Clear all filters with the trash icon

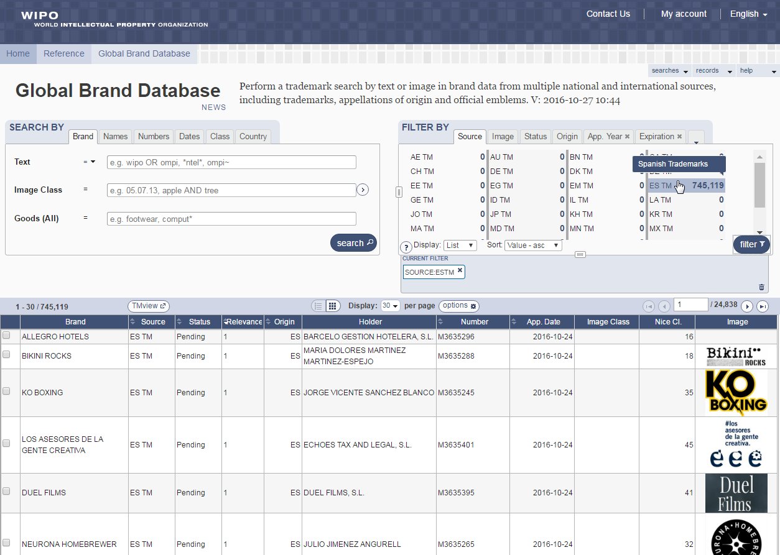point(761,287)
